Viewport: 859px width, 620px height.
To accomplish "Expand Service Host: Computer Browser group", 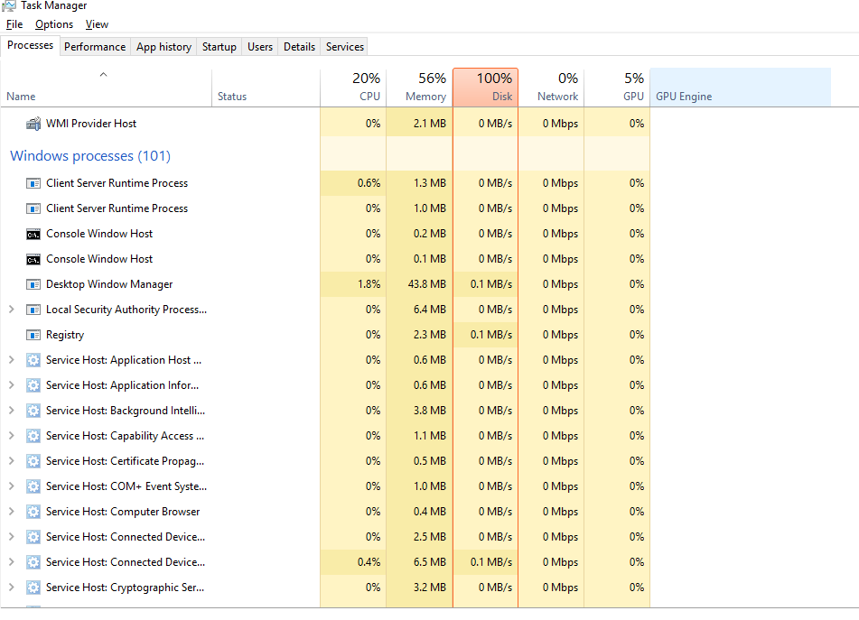I will (11, 511).
